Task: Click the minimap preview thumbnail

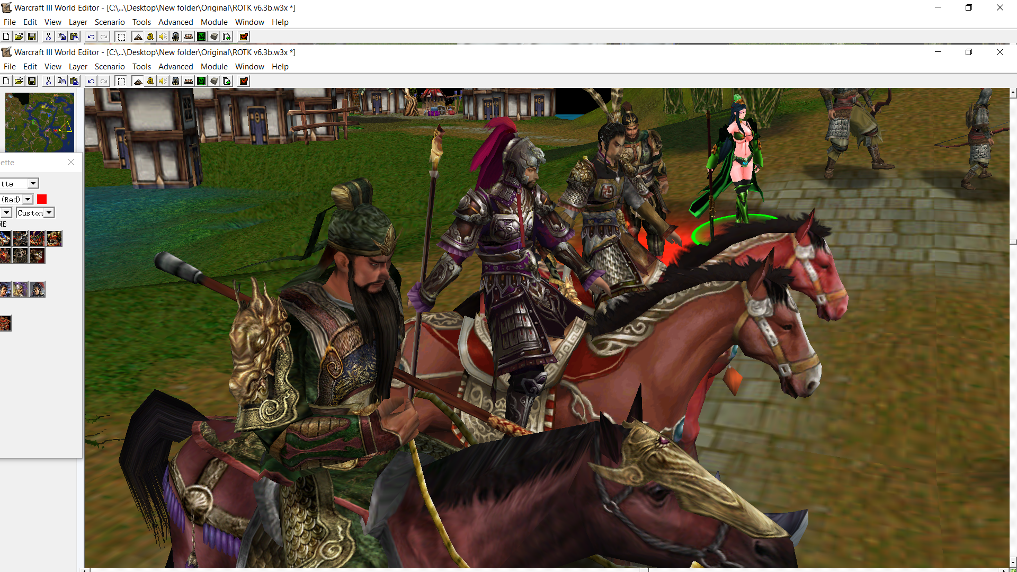Action: point(40,122)
